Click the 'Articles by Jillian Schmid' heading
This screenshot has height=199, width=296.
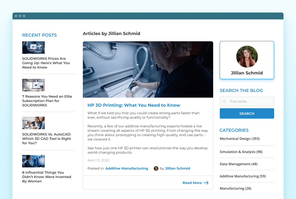[x=112, y=33]
